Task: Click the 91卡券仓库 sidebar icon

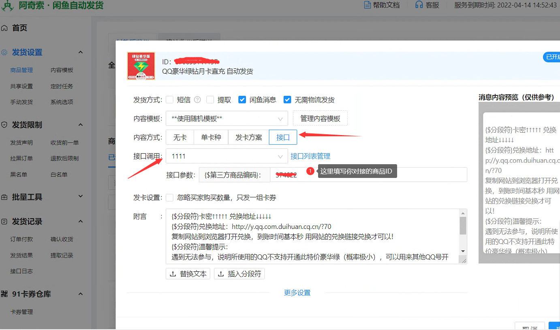Action: (x=4, y=294)
